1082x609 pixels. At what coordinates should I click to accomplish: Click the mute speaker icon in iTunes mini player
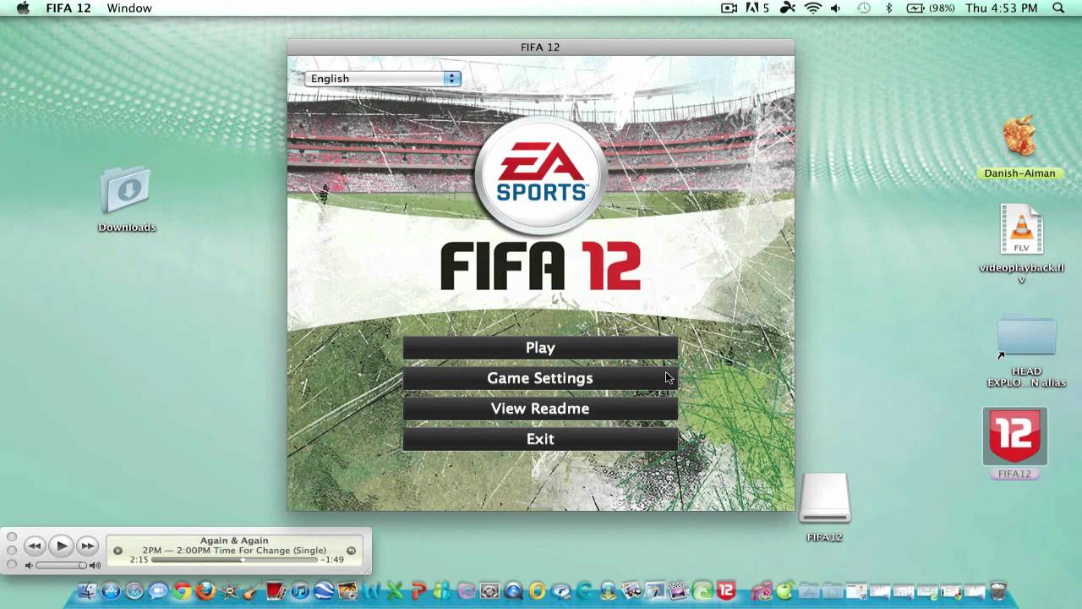click(29, 565)
